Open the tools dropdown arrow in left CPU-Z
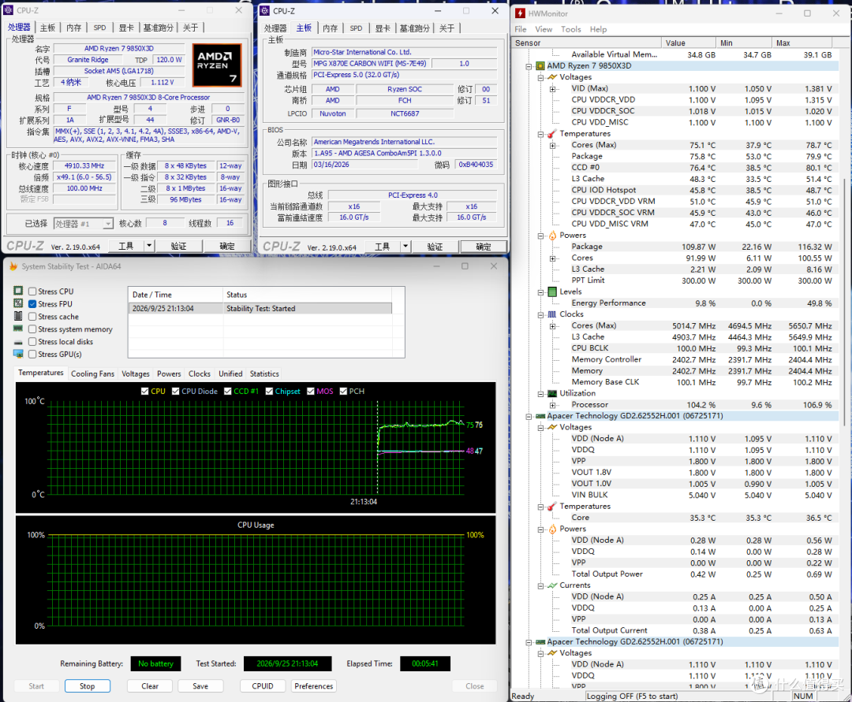852x702 pixels. (x=149, y=246)
